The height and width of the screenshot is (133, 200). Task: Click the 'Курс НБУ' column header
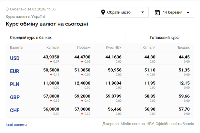point(114,47)
